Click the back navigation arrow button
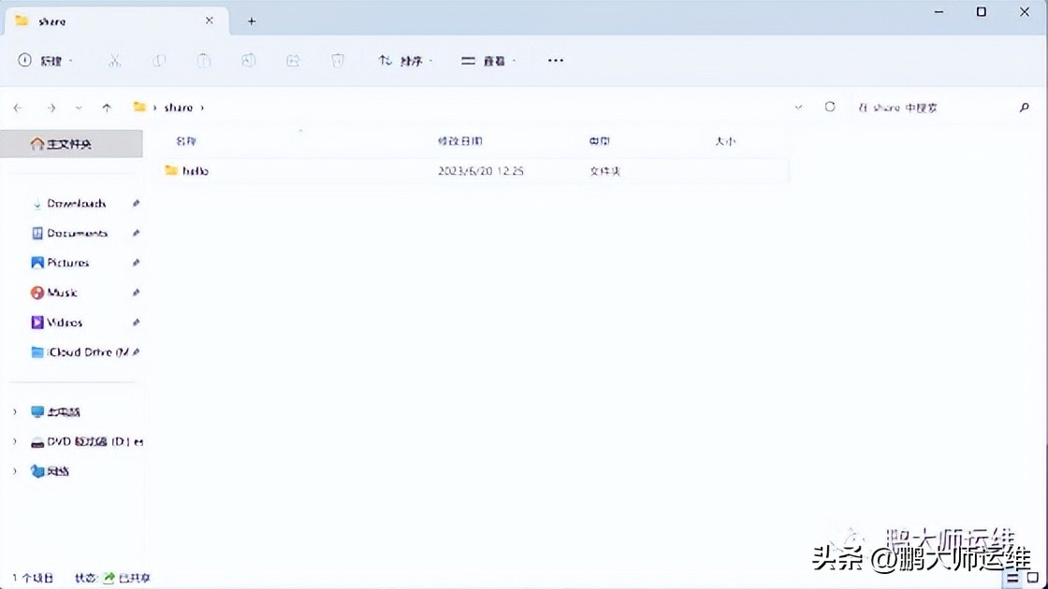The width and height of the screenshot is (1048, 589). click(x=17, y=107)
